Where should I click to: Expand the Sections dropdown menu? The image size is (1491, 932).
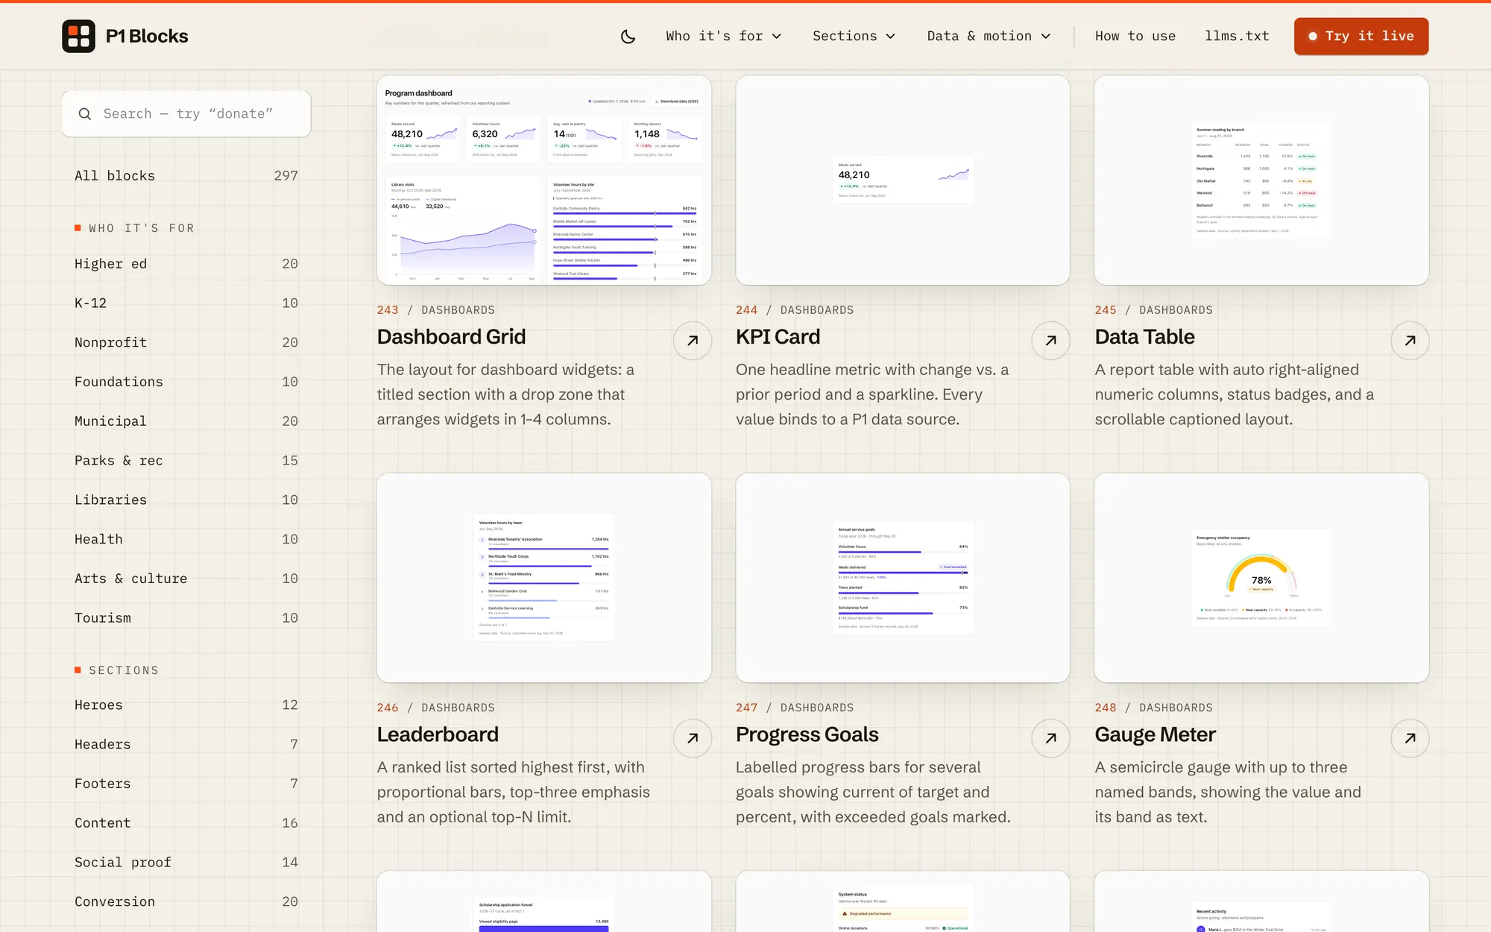[854, 36]
